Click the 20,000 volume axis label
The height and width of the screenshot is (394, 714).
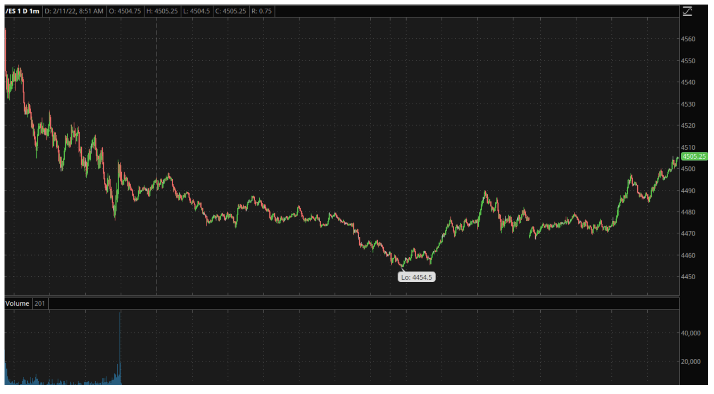(x=691, y=362)
